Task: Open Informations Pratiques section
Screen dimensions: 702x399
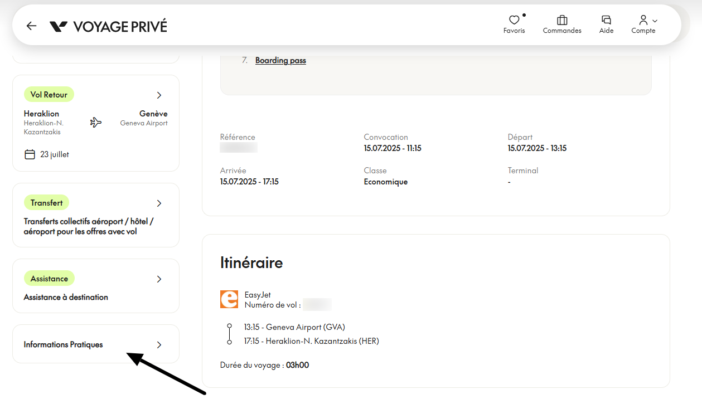Action: click(96, 344)
